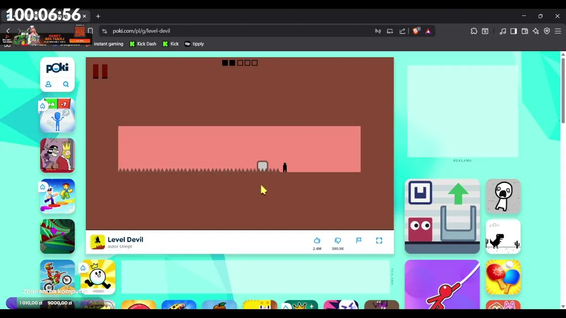Open browser extensions puzzle icon
This screenshot has width=566, height=318.
[474, 31]
